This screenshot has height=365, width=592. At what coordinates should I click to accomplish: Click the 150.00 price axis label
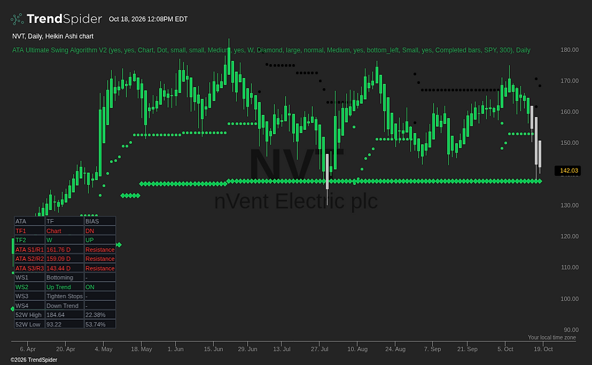point(569,143)
